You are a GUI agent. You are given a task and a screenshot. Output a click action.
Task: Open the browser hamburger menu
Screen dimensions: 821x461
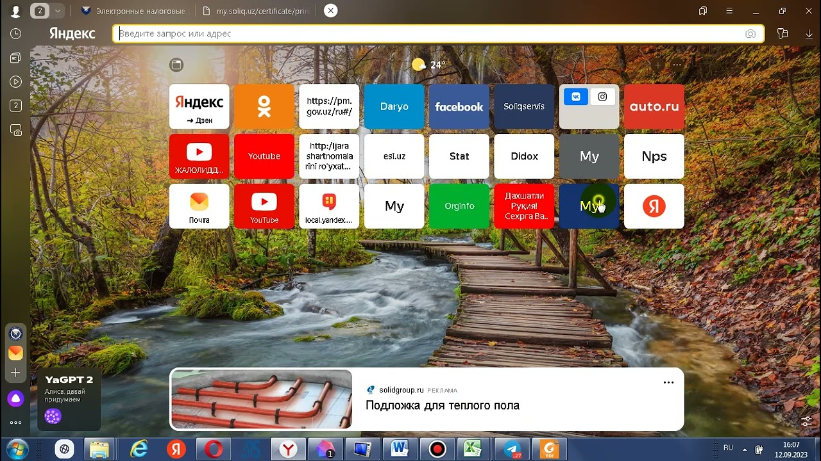pos(729,11)
